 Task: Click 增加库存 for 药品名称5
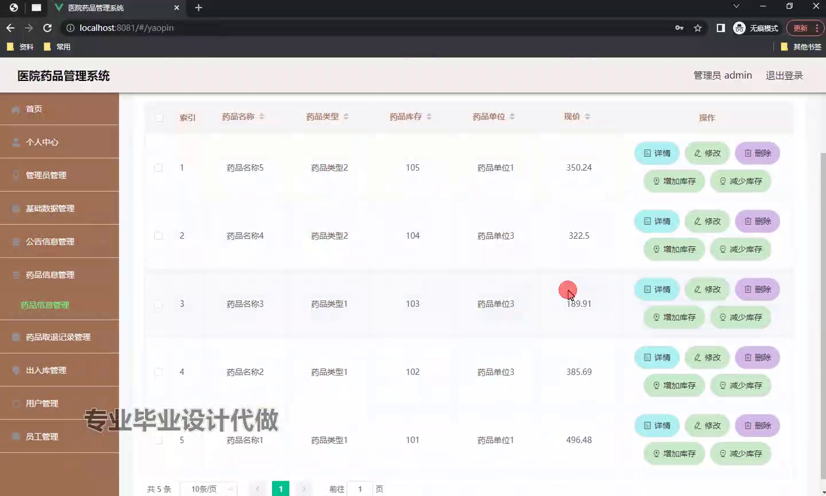(x=674, y=181)
